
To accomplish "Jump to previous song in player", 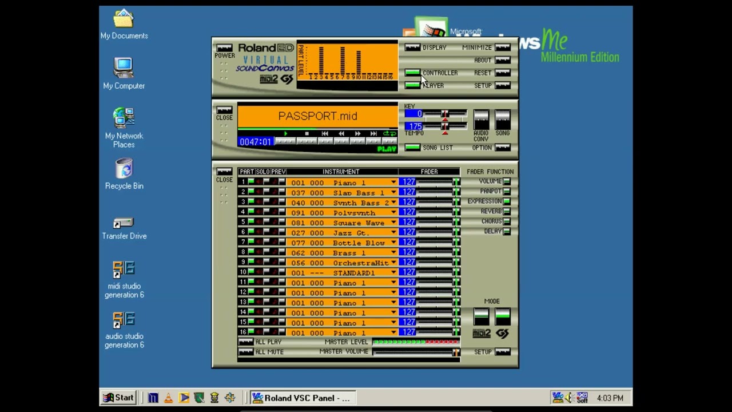I will [x=325, y=141].
